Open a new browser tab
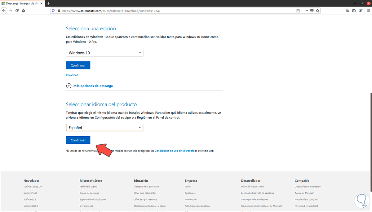The height and width of the screenshot is (212, 372). point(48,3)
